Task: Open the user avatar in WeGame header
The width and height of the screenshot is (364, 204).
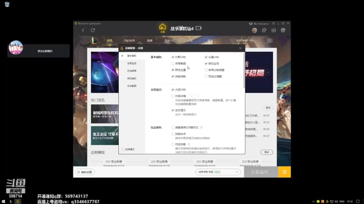Action: tap(254, 30)
